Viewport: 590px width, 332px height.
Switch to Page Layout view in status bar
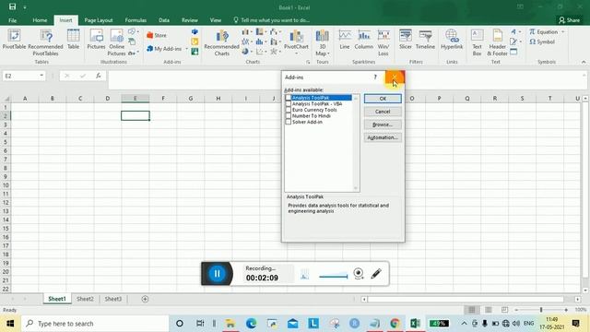coord(488,310)
